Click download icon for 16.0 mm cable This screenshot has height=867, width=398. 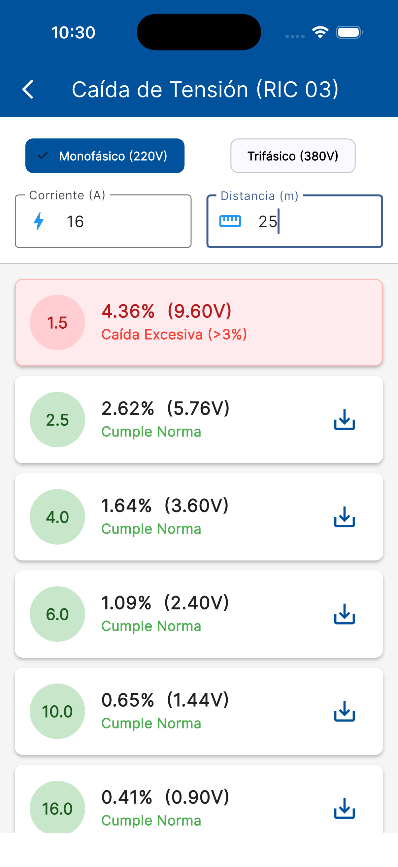click(344, 808)
